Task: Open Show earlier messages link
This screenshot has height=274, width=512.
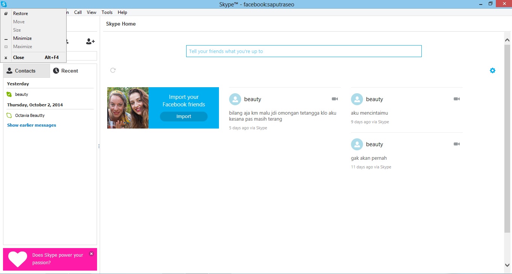Action: [x=31, y=125]
